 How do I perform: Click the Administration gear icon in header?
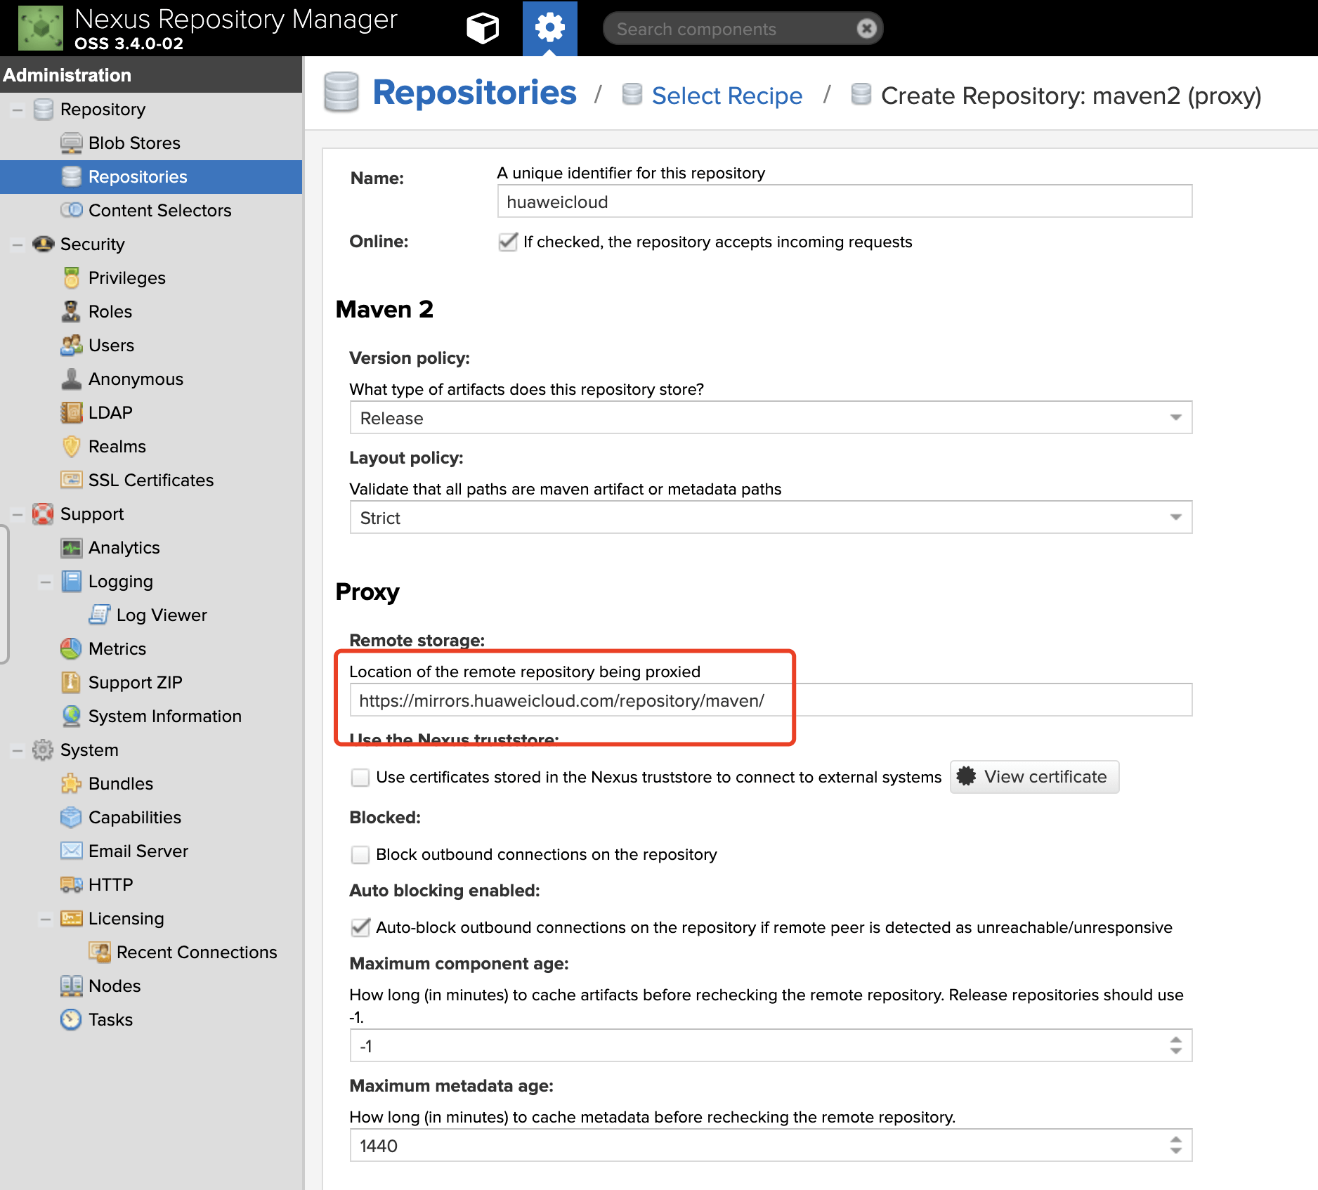coord(549,29)
